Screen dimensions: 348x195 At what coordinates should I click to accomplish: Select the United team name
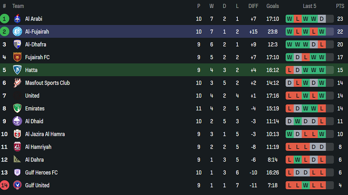pyautogui.click(x=32, y=96)
